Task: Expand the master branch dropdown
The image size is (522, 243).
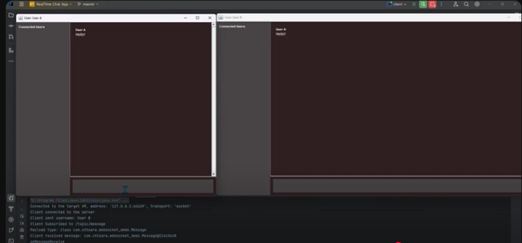Action: tap(88, 5)
